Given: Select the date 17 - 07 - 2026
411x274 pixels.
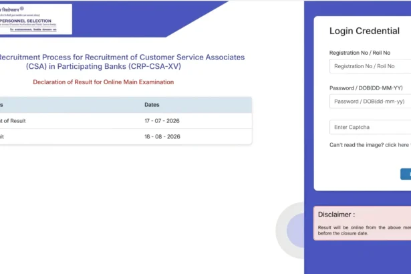Looking at the screenshot, I should pyautogui.click(x=162, y=121).
